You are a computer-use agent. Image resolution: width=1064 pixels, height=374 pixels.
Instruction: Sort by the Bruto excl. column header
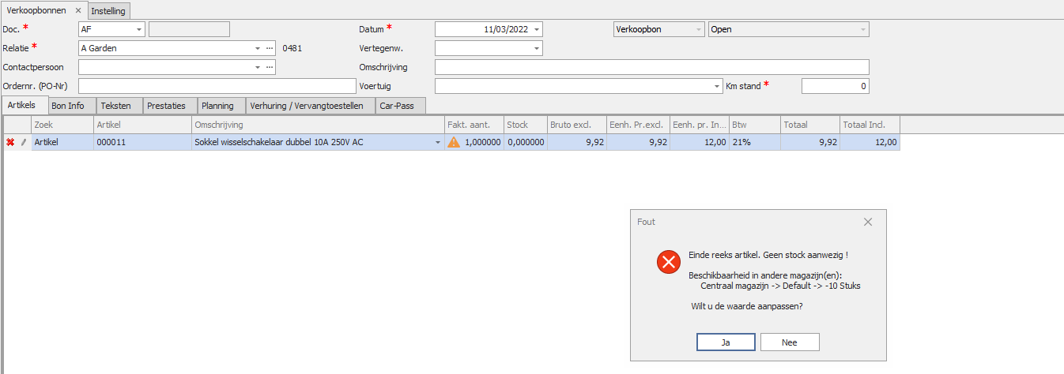[576, 125]
